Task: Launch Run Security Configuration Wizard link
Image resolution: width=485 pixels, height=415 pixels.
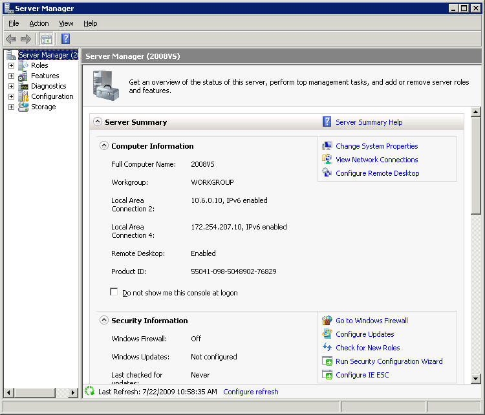Action: (x=389, y=361)
